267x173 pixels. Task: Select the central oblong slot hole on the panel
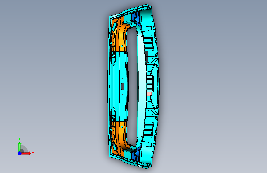coord(123,86)
